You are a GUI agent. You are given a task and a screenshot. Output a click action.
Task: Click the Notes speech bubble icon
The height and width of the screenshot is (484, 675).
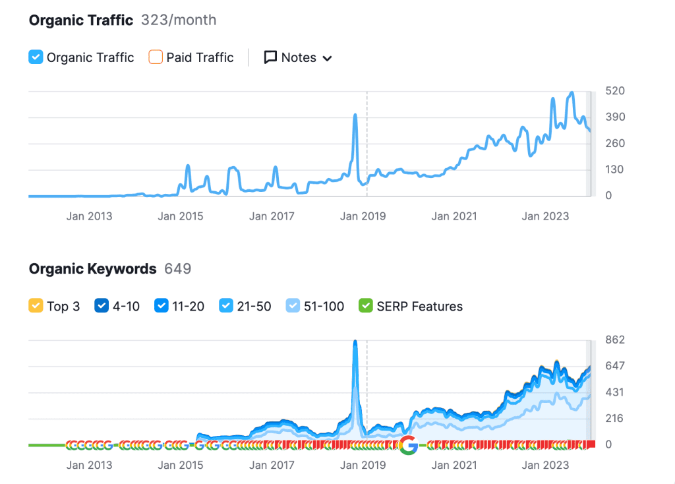point(270,57)
